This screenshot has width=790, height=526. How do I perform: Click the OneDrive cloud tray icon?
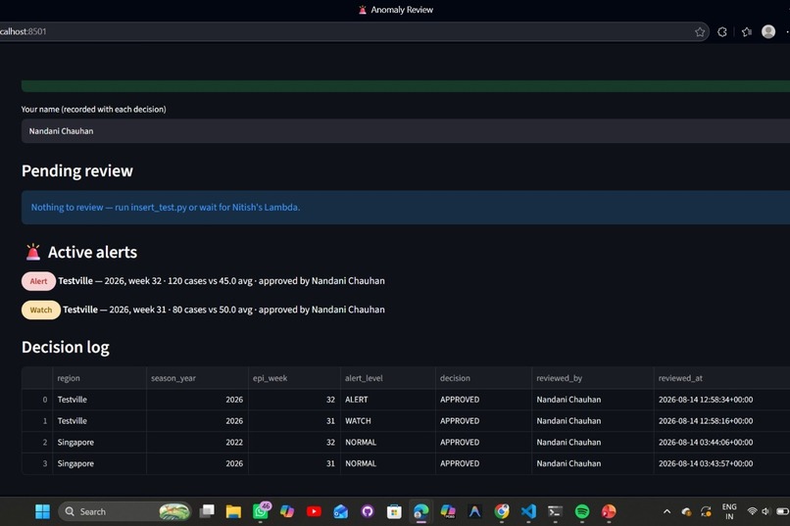pyautogui.click(x=686, y=512)
